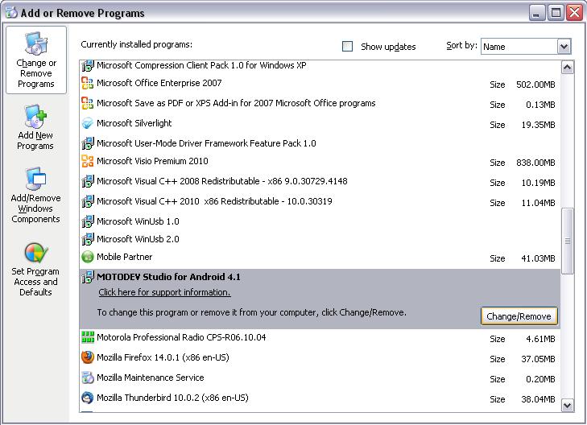This screenshot has width=587, height=425.
Task: Select Motorola Professional Radio CPS-R06.10.04 entry
Action: coord(320,337)
